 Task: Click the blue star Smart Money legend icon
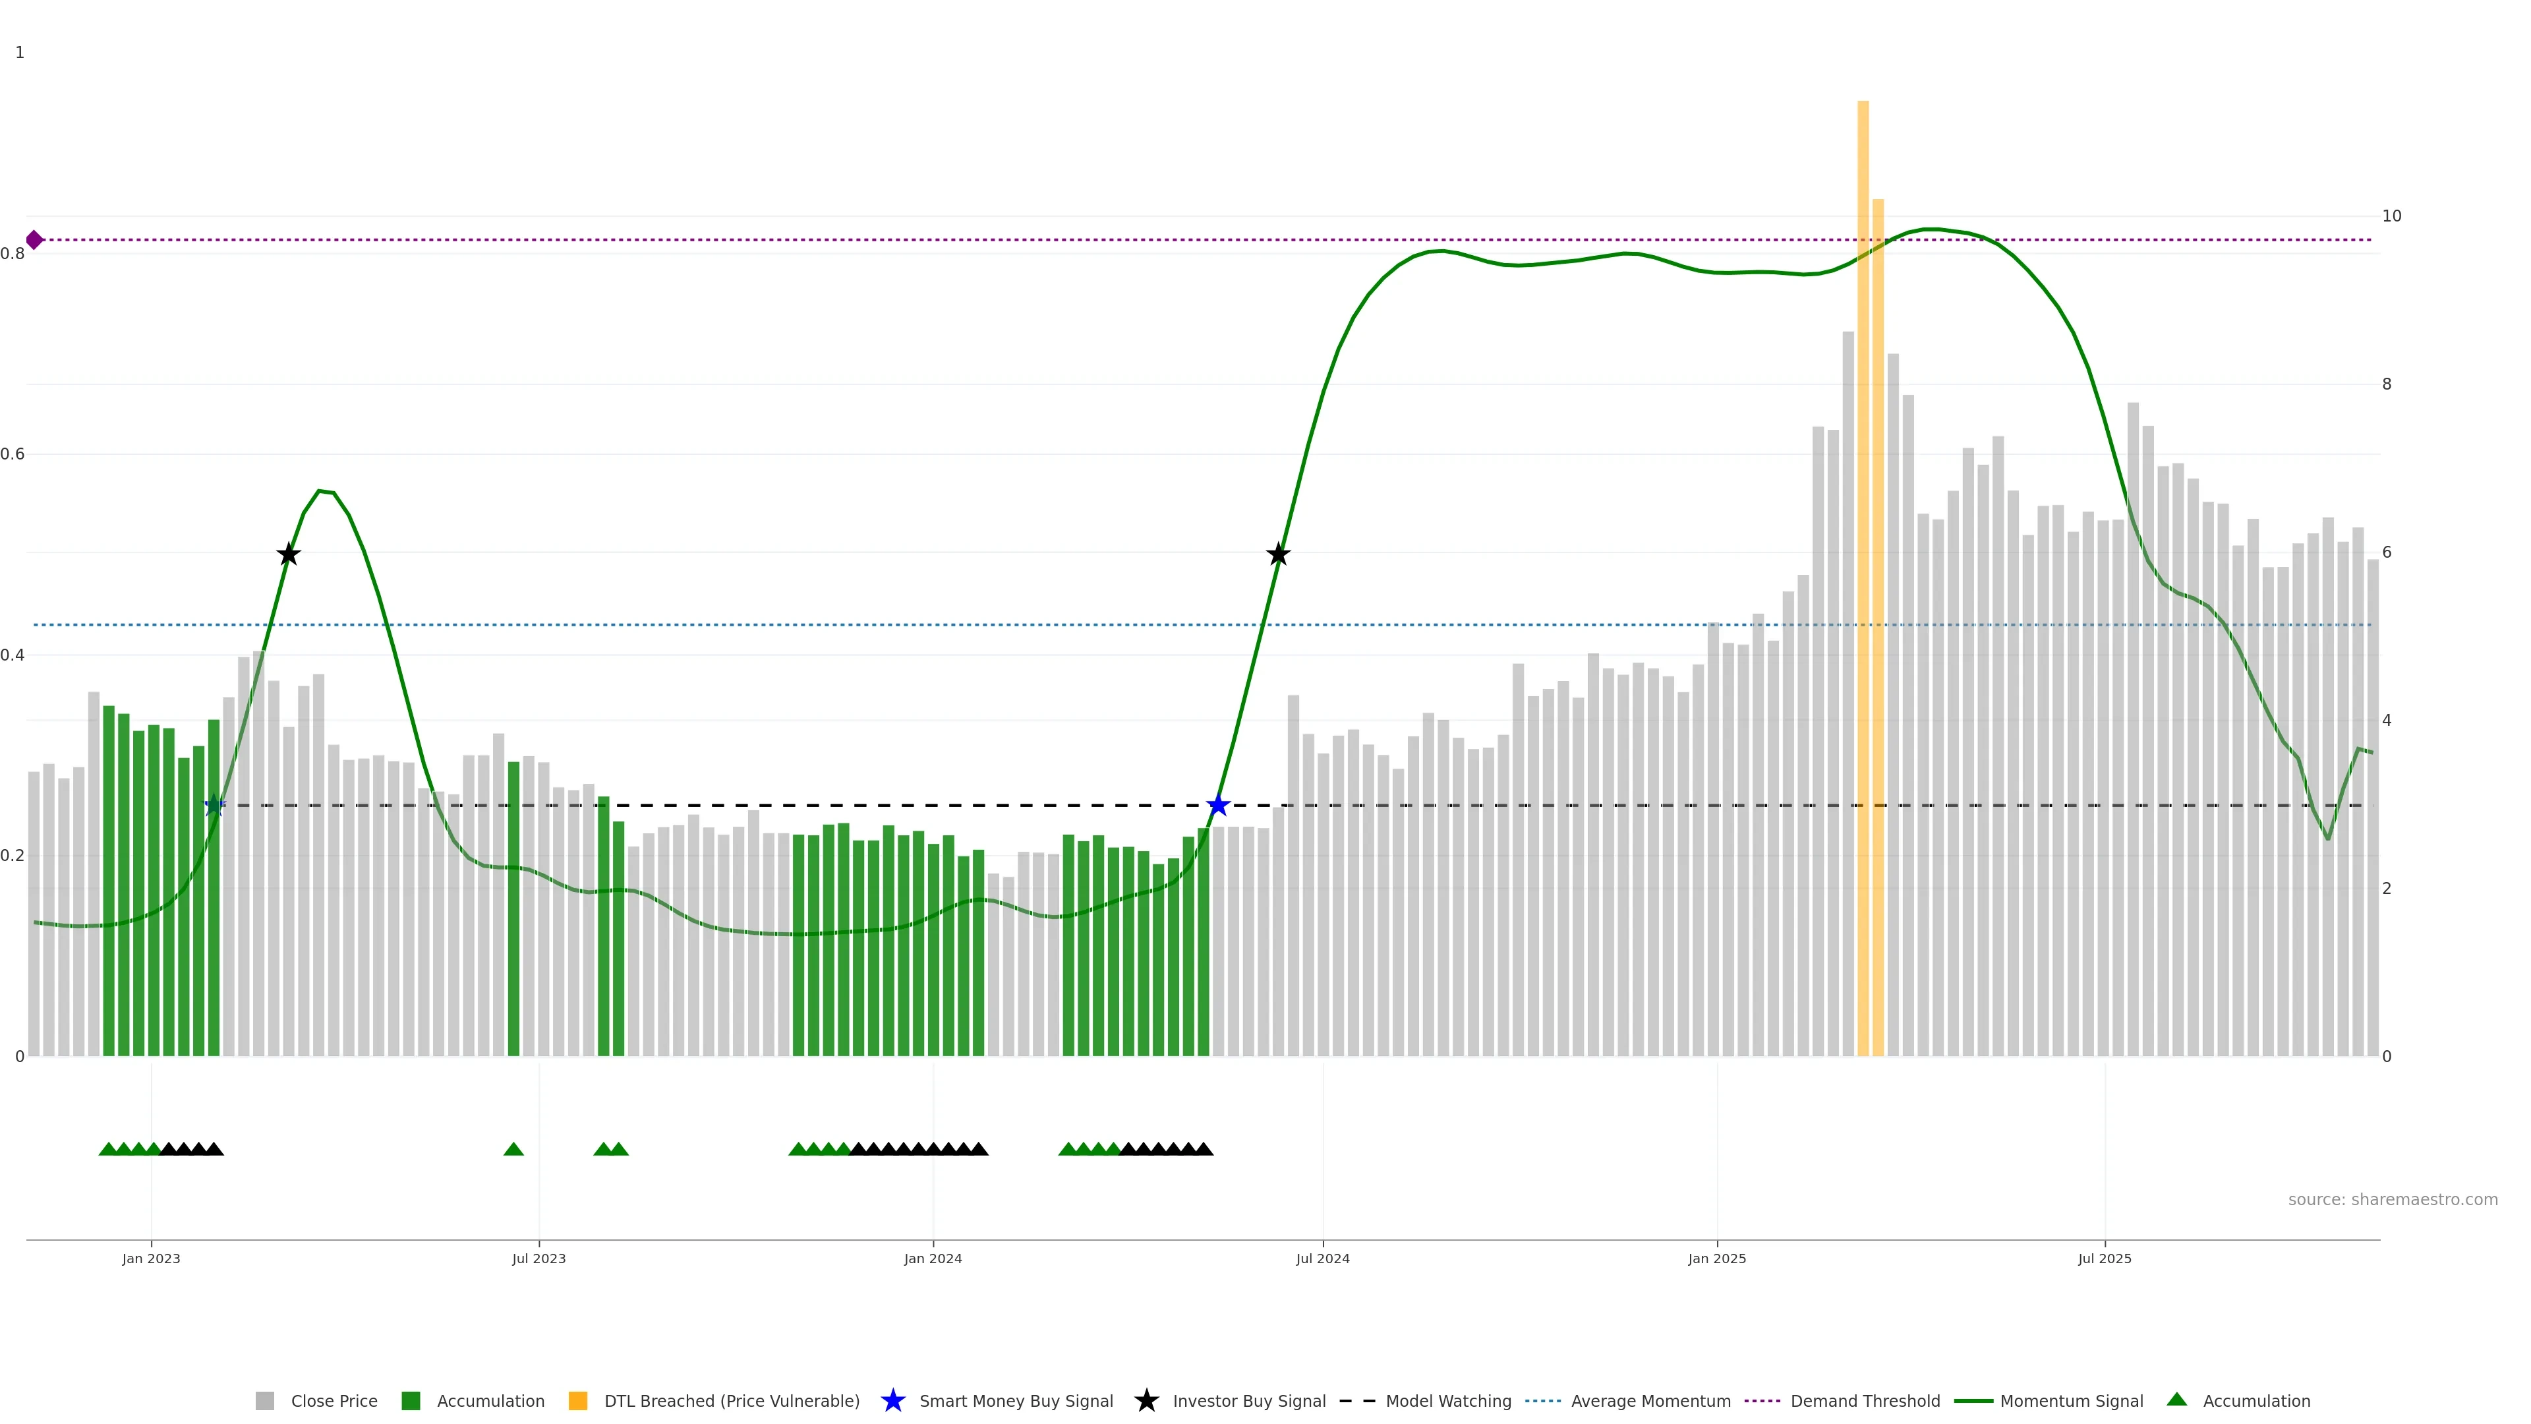pyautogui.click(x=892, y=1400)
